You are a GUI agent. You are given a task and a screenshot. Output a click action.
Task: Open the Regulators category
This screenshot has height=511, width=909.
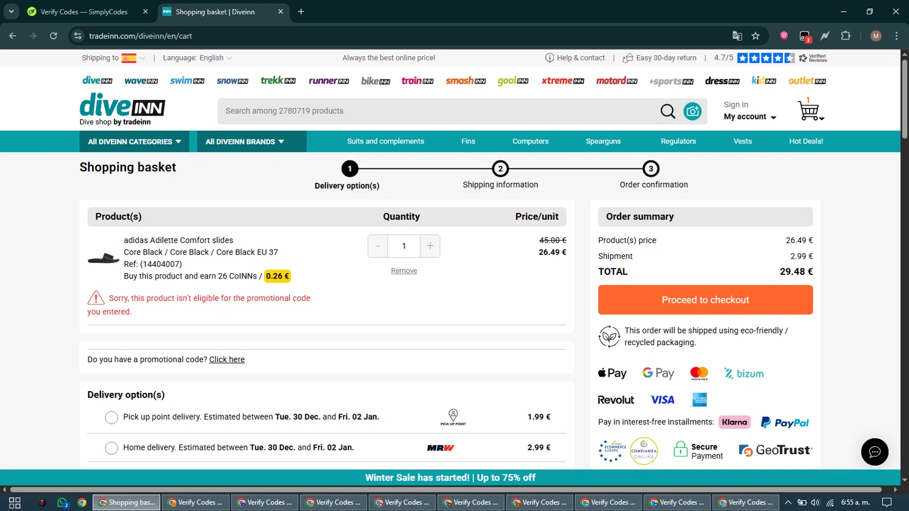[x=678, y=142]
